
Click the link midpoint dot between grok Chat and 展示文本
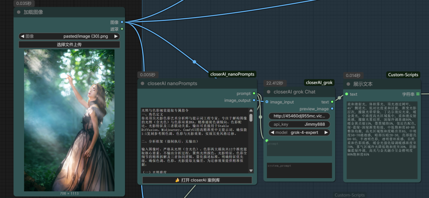340,97
